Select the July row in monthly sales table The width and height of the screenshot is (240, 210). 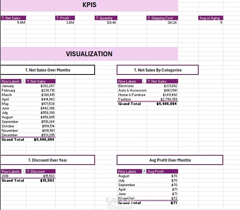(13, 112)
